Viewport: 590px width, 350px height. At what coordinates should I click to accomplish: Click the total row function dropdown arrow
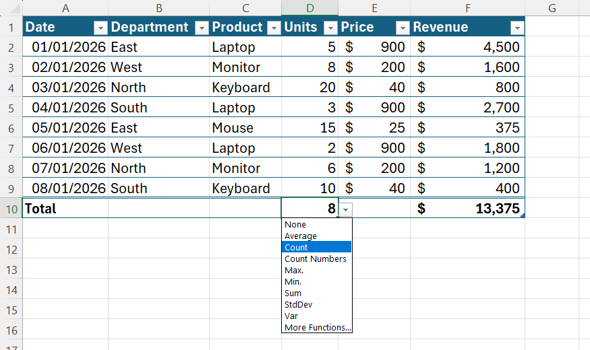click(x=345, y=209)
